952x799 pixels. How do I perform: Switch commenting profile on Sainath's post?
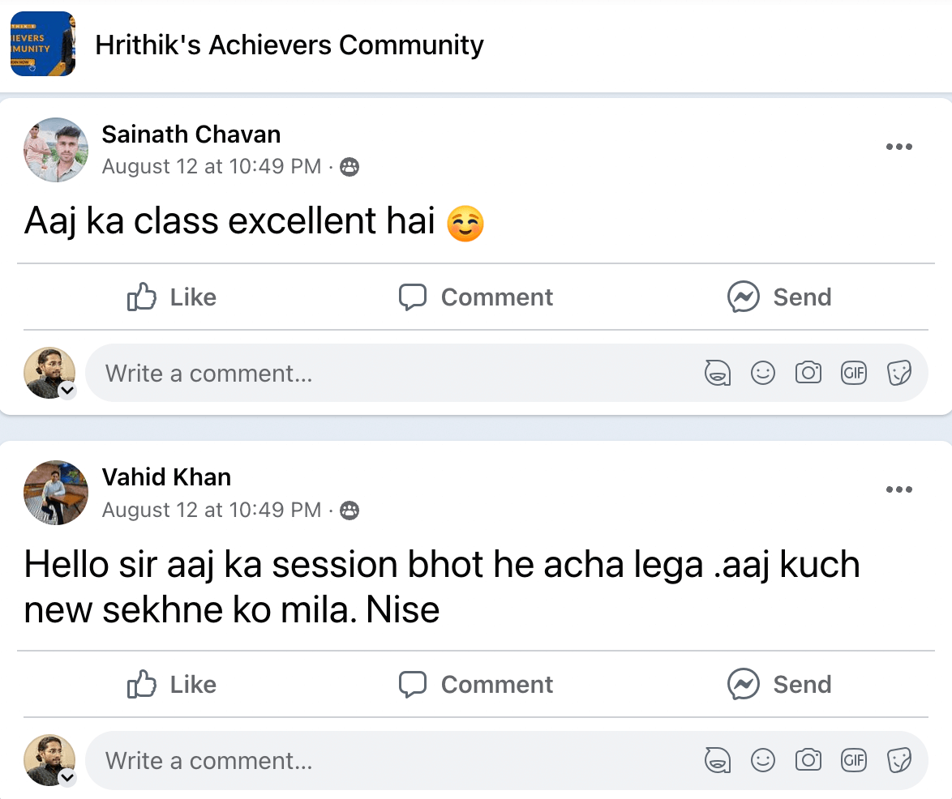67,391
